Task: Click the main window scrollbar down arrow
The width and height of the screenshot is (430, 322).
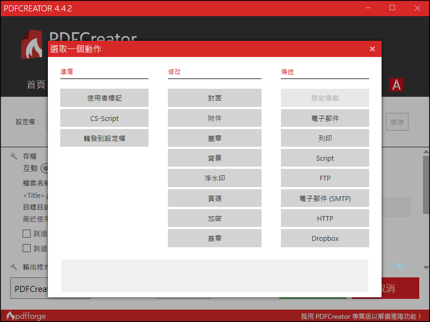Action: tap(426, 268)
